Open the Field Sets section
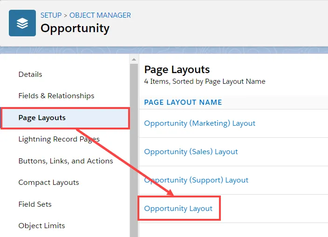The width and height of the screenshot is (328, 237). pyautogui.click(x=35, y=204)
